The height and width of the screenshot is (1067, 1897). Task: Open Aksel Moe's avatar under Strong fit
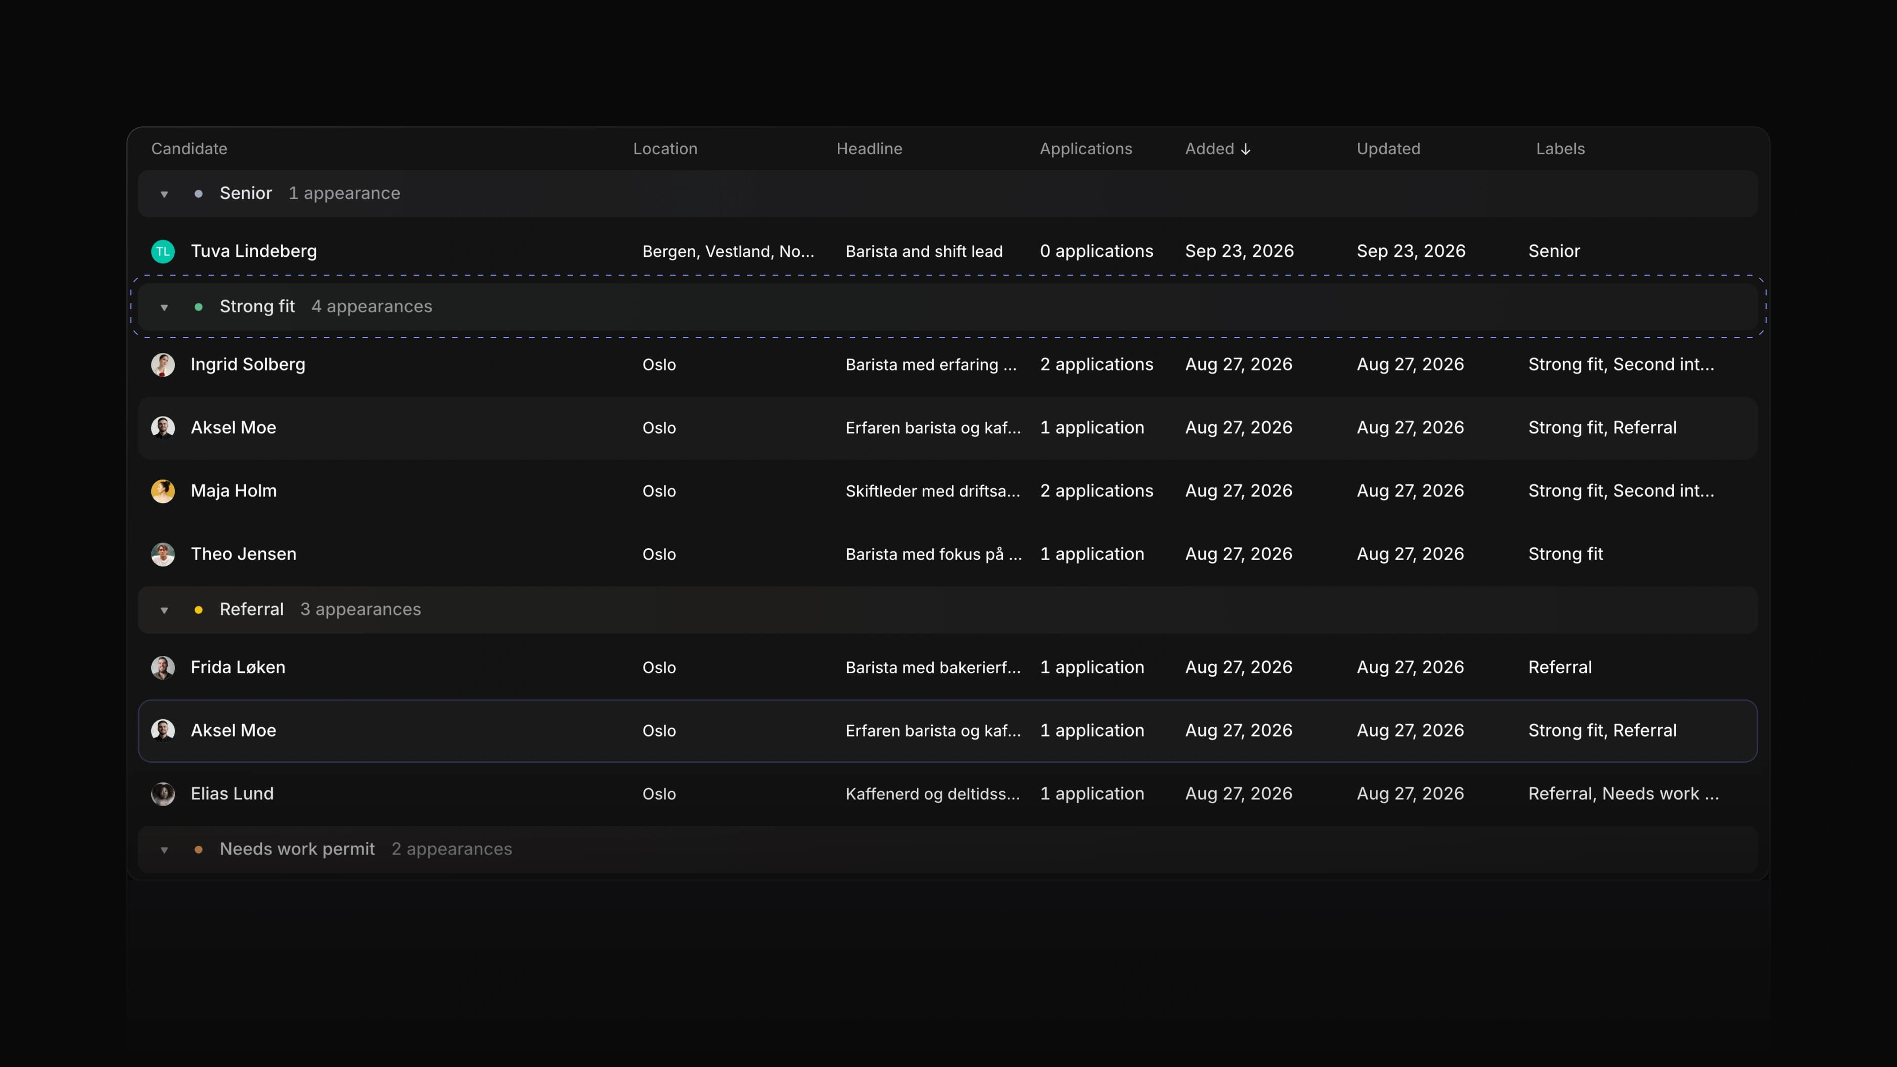(x=163, y=428)
